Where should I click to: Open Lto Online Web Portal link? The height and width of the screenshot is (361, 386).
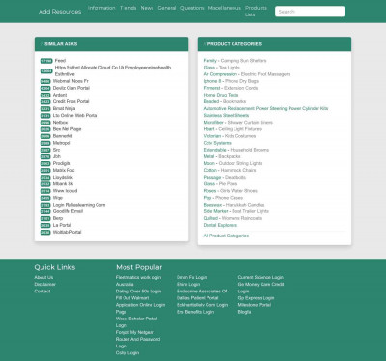pos(75,115)
